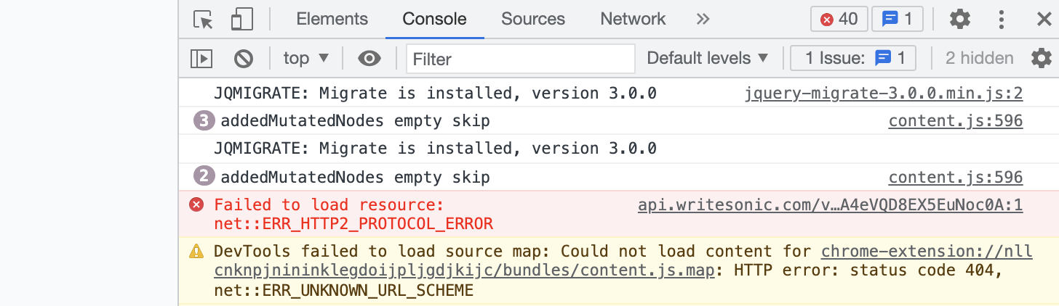Open the jquery-migrate-3.0.0.min.js:2 source link
1059x306 pixels.
pyautogui.click(x=884, y=93)
